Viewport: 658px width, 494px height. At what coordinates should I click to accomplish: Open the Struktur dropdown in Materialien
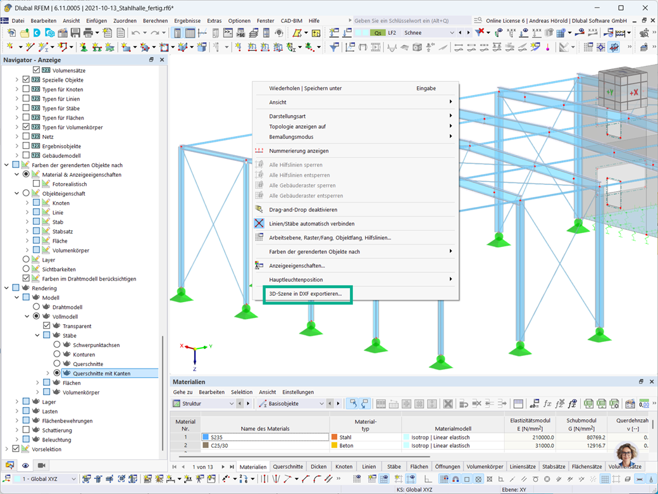(231, 403)
